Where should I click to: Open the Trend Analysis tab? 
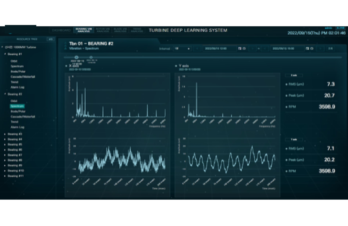tap(137, 30)
